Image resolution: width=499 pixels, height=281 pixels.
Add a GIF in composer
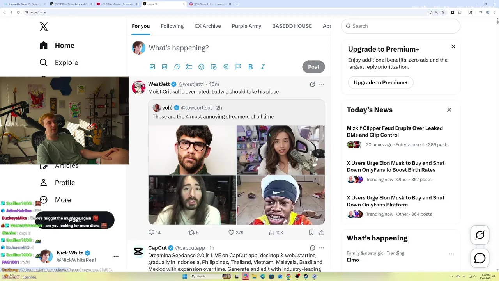point(165,67)
